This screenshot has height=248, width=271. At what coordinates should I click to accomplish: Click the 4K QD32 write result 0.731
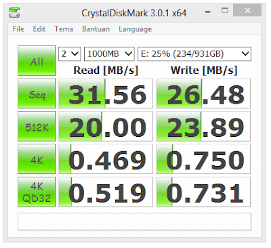[x=203, y=192]
